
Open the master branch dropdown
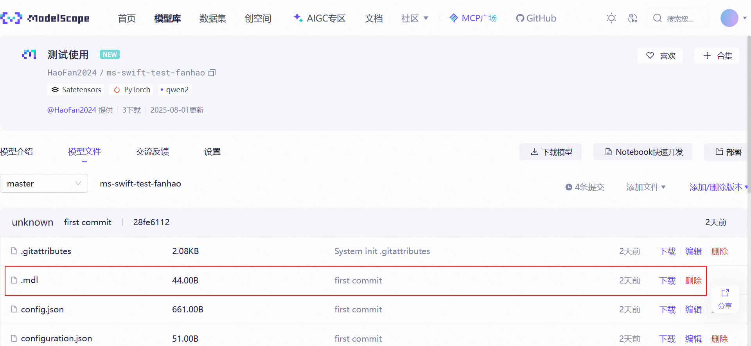(44, 183)
